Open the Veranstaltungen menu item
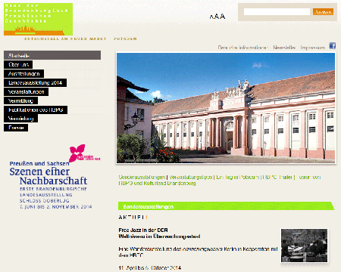This screenshot has width=341, height=272. click(26, 92)
